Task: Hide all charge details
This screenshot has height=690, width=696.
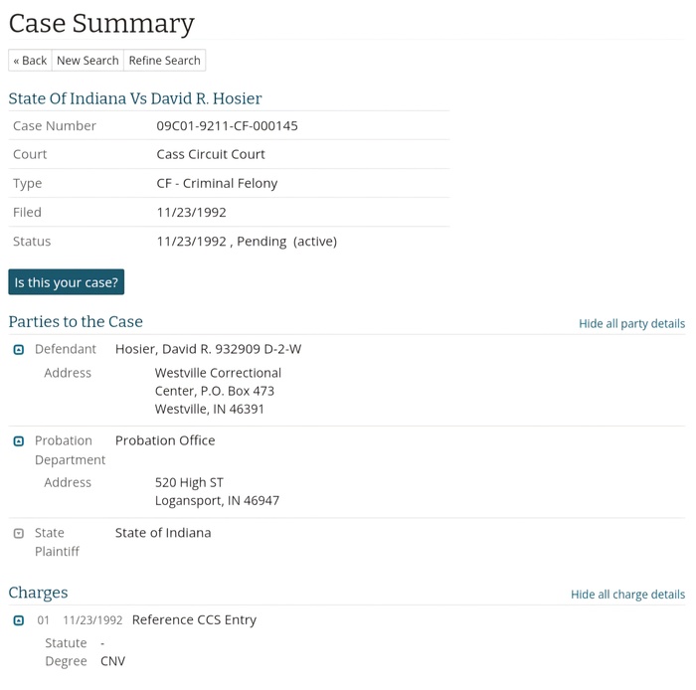Action: (x=627, y=594)
